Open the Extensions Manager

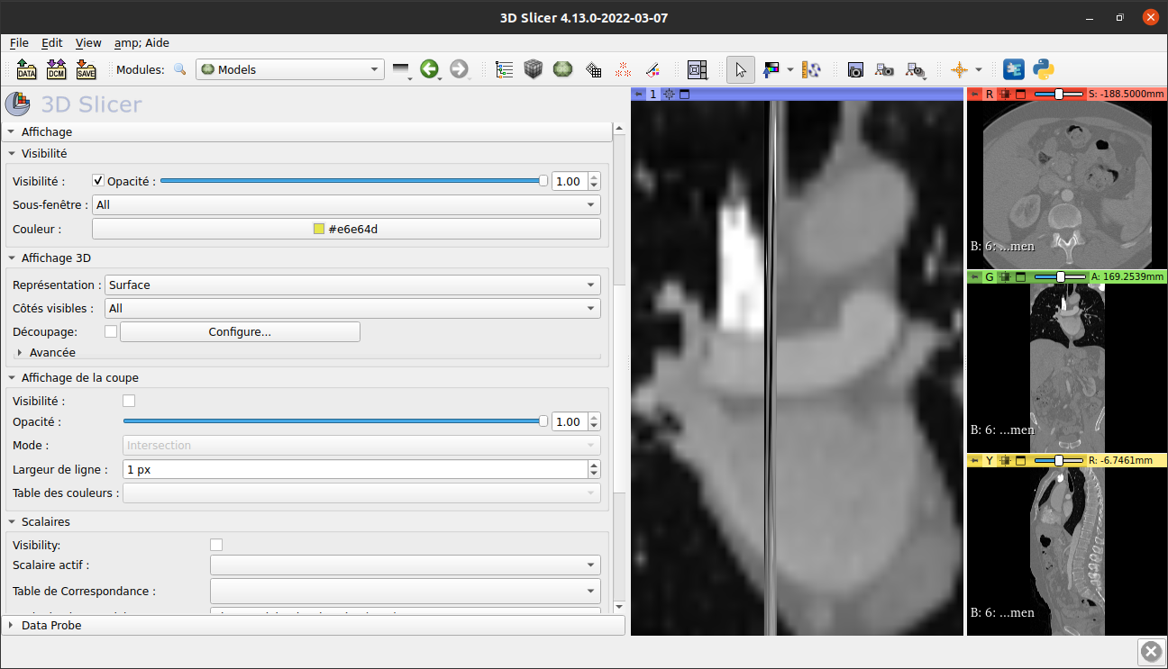(1013, 69)
